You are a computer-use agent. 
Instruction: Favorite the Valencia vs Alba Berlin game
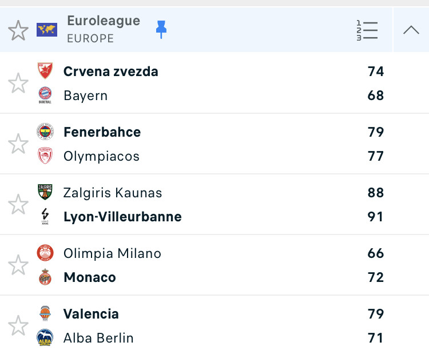18,325
